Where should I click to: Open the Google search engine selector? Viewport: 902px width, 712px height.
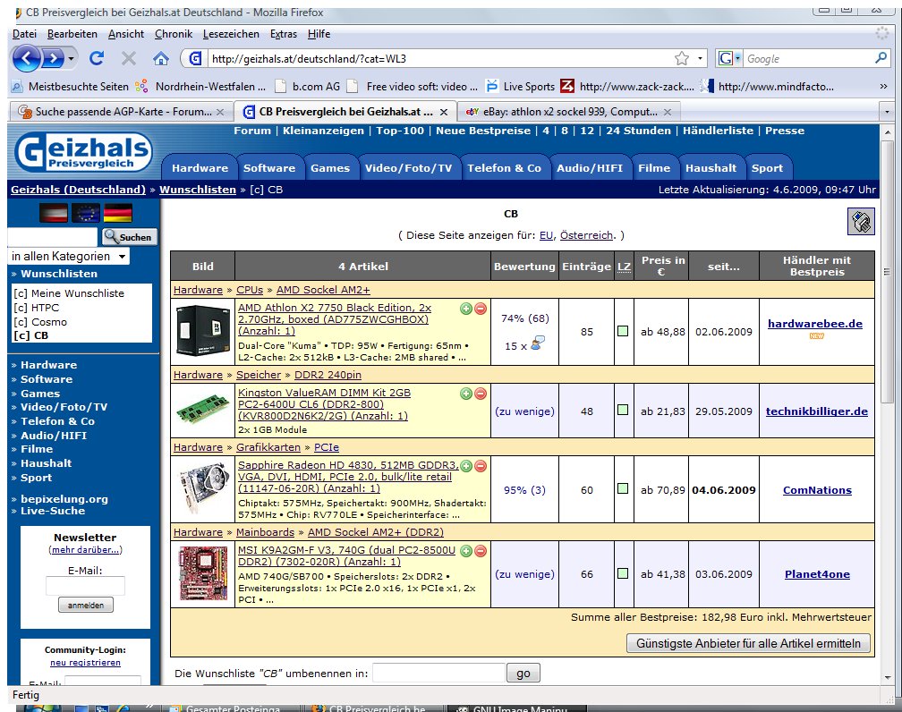[730, 58]
